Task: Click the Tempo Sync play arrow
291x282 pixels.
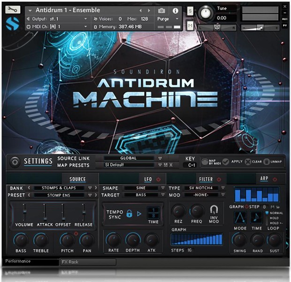Action: [139, 214]
